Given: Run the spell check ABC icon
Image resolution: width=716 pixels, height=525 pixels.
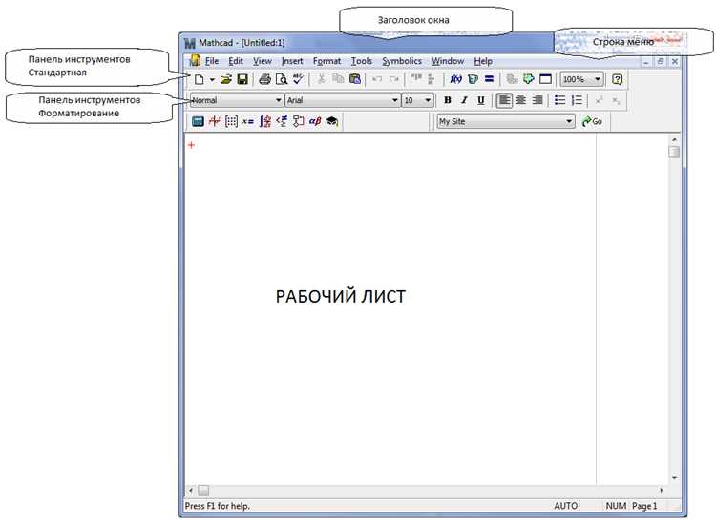Looking at the screenshot, I should (x=298, y=79).
